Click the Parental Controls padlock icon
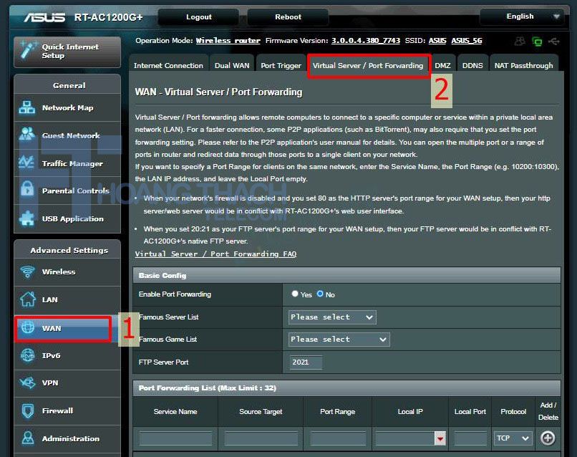The image size is (577, 457). 27,189
